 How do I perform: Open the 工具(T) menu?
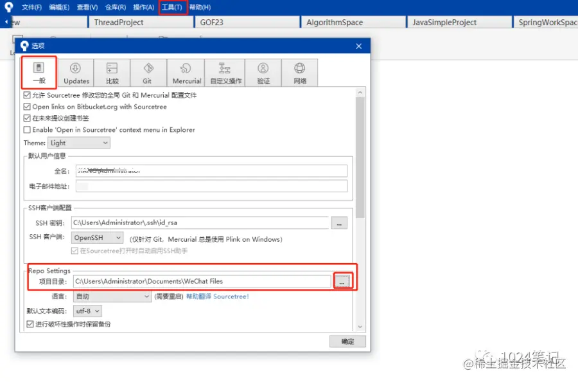[x=171, y=7]
